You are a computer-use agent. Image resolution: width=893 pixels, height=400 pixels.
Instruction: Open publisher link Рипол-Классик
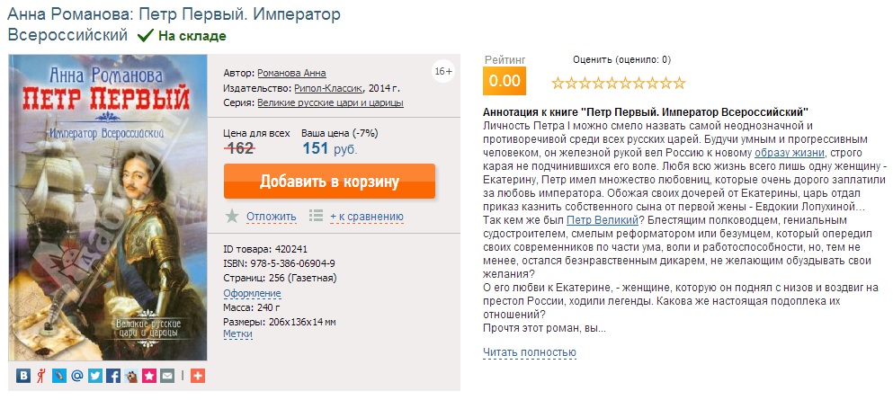328,88
